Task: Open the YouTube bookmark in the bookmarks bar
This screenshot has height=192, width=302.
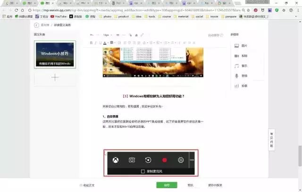Action: tap(59, 16)
